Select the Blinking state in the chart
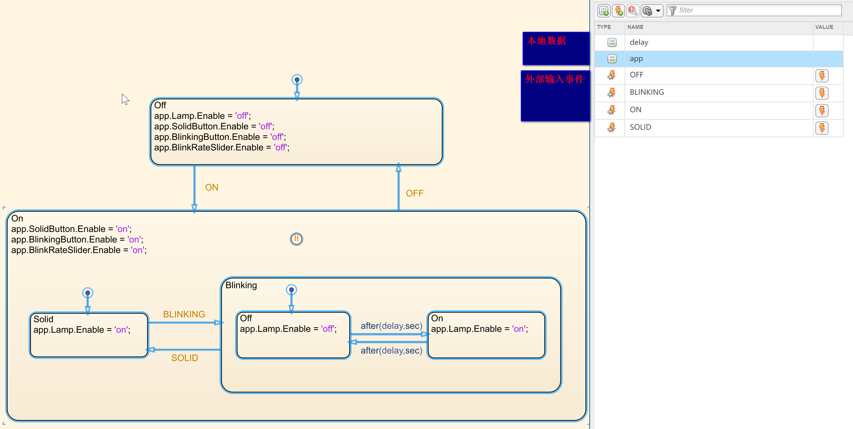Image resolution: width=853 pixels, height=429 pixels. click(241, 285)
